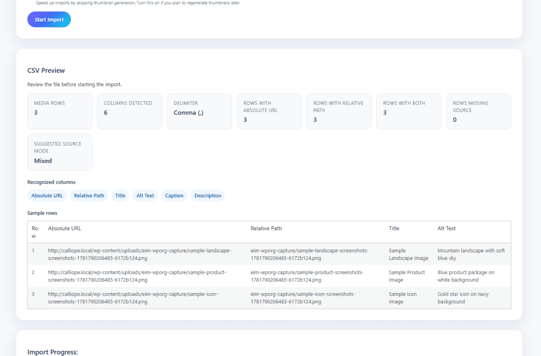The image size is (541, 356).
Task: Click the Delimiter Comma stat card
Action: click(199, 111)
